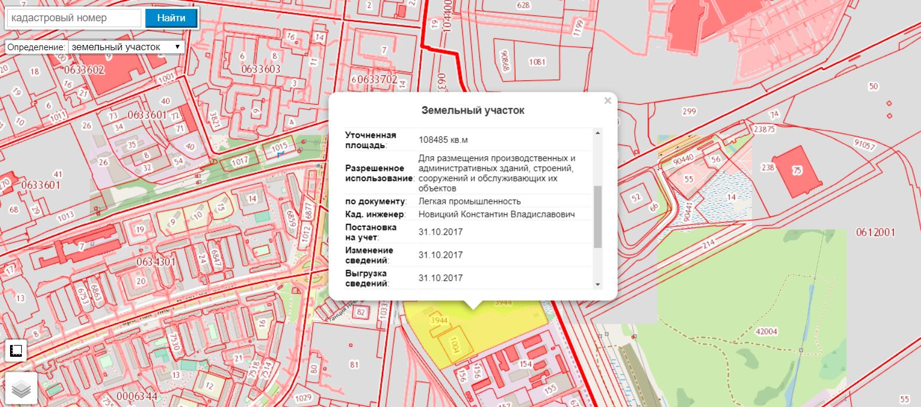The width and height of the screenshot is (921, 407).
Task: Focus the кадастровый номер search field
Action: point(73,18)
